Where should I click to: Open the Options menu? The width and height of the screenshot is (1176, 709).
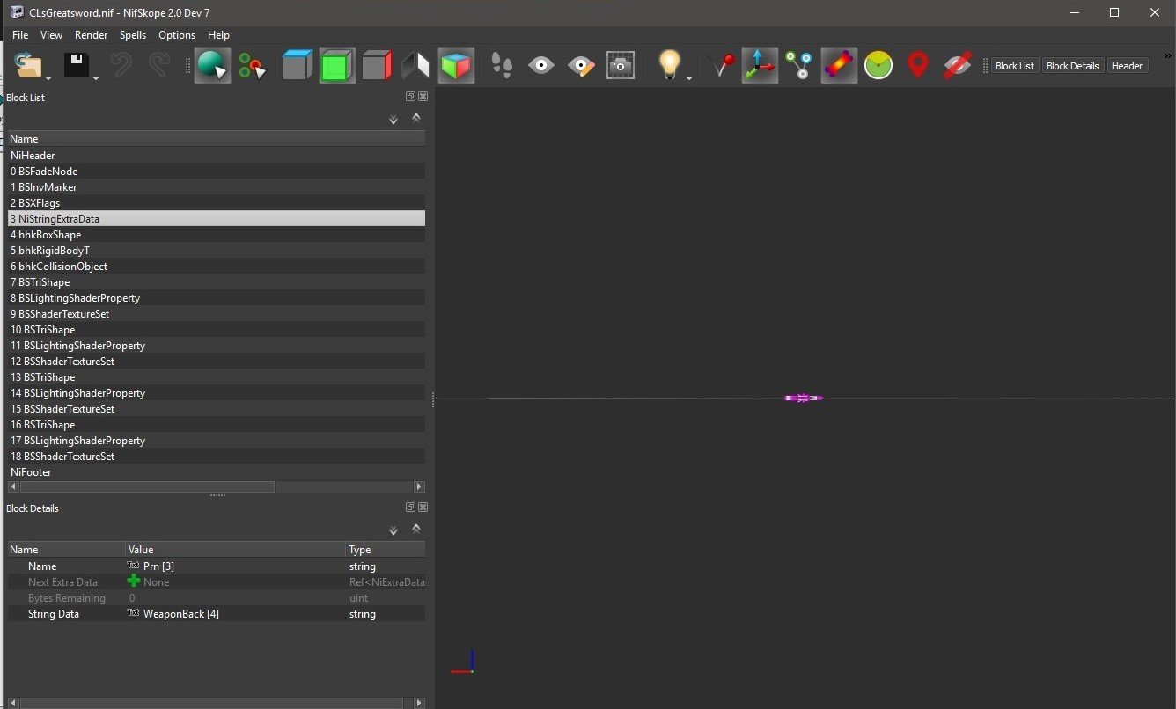click(177, 35)
